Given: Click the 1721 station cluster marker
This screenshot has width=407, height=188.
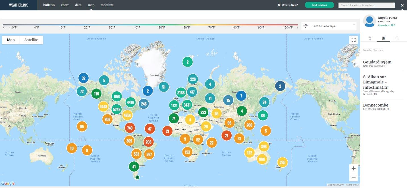Looking at the screenshot, I should [x=174, y=105].
